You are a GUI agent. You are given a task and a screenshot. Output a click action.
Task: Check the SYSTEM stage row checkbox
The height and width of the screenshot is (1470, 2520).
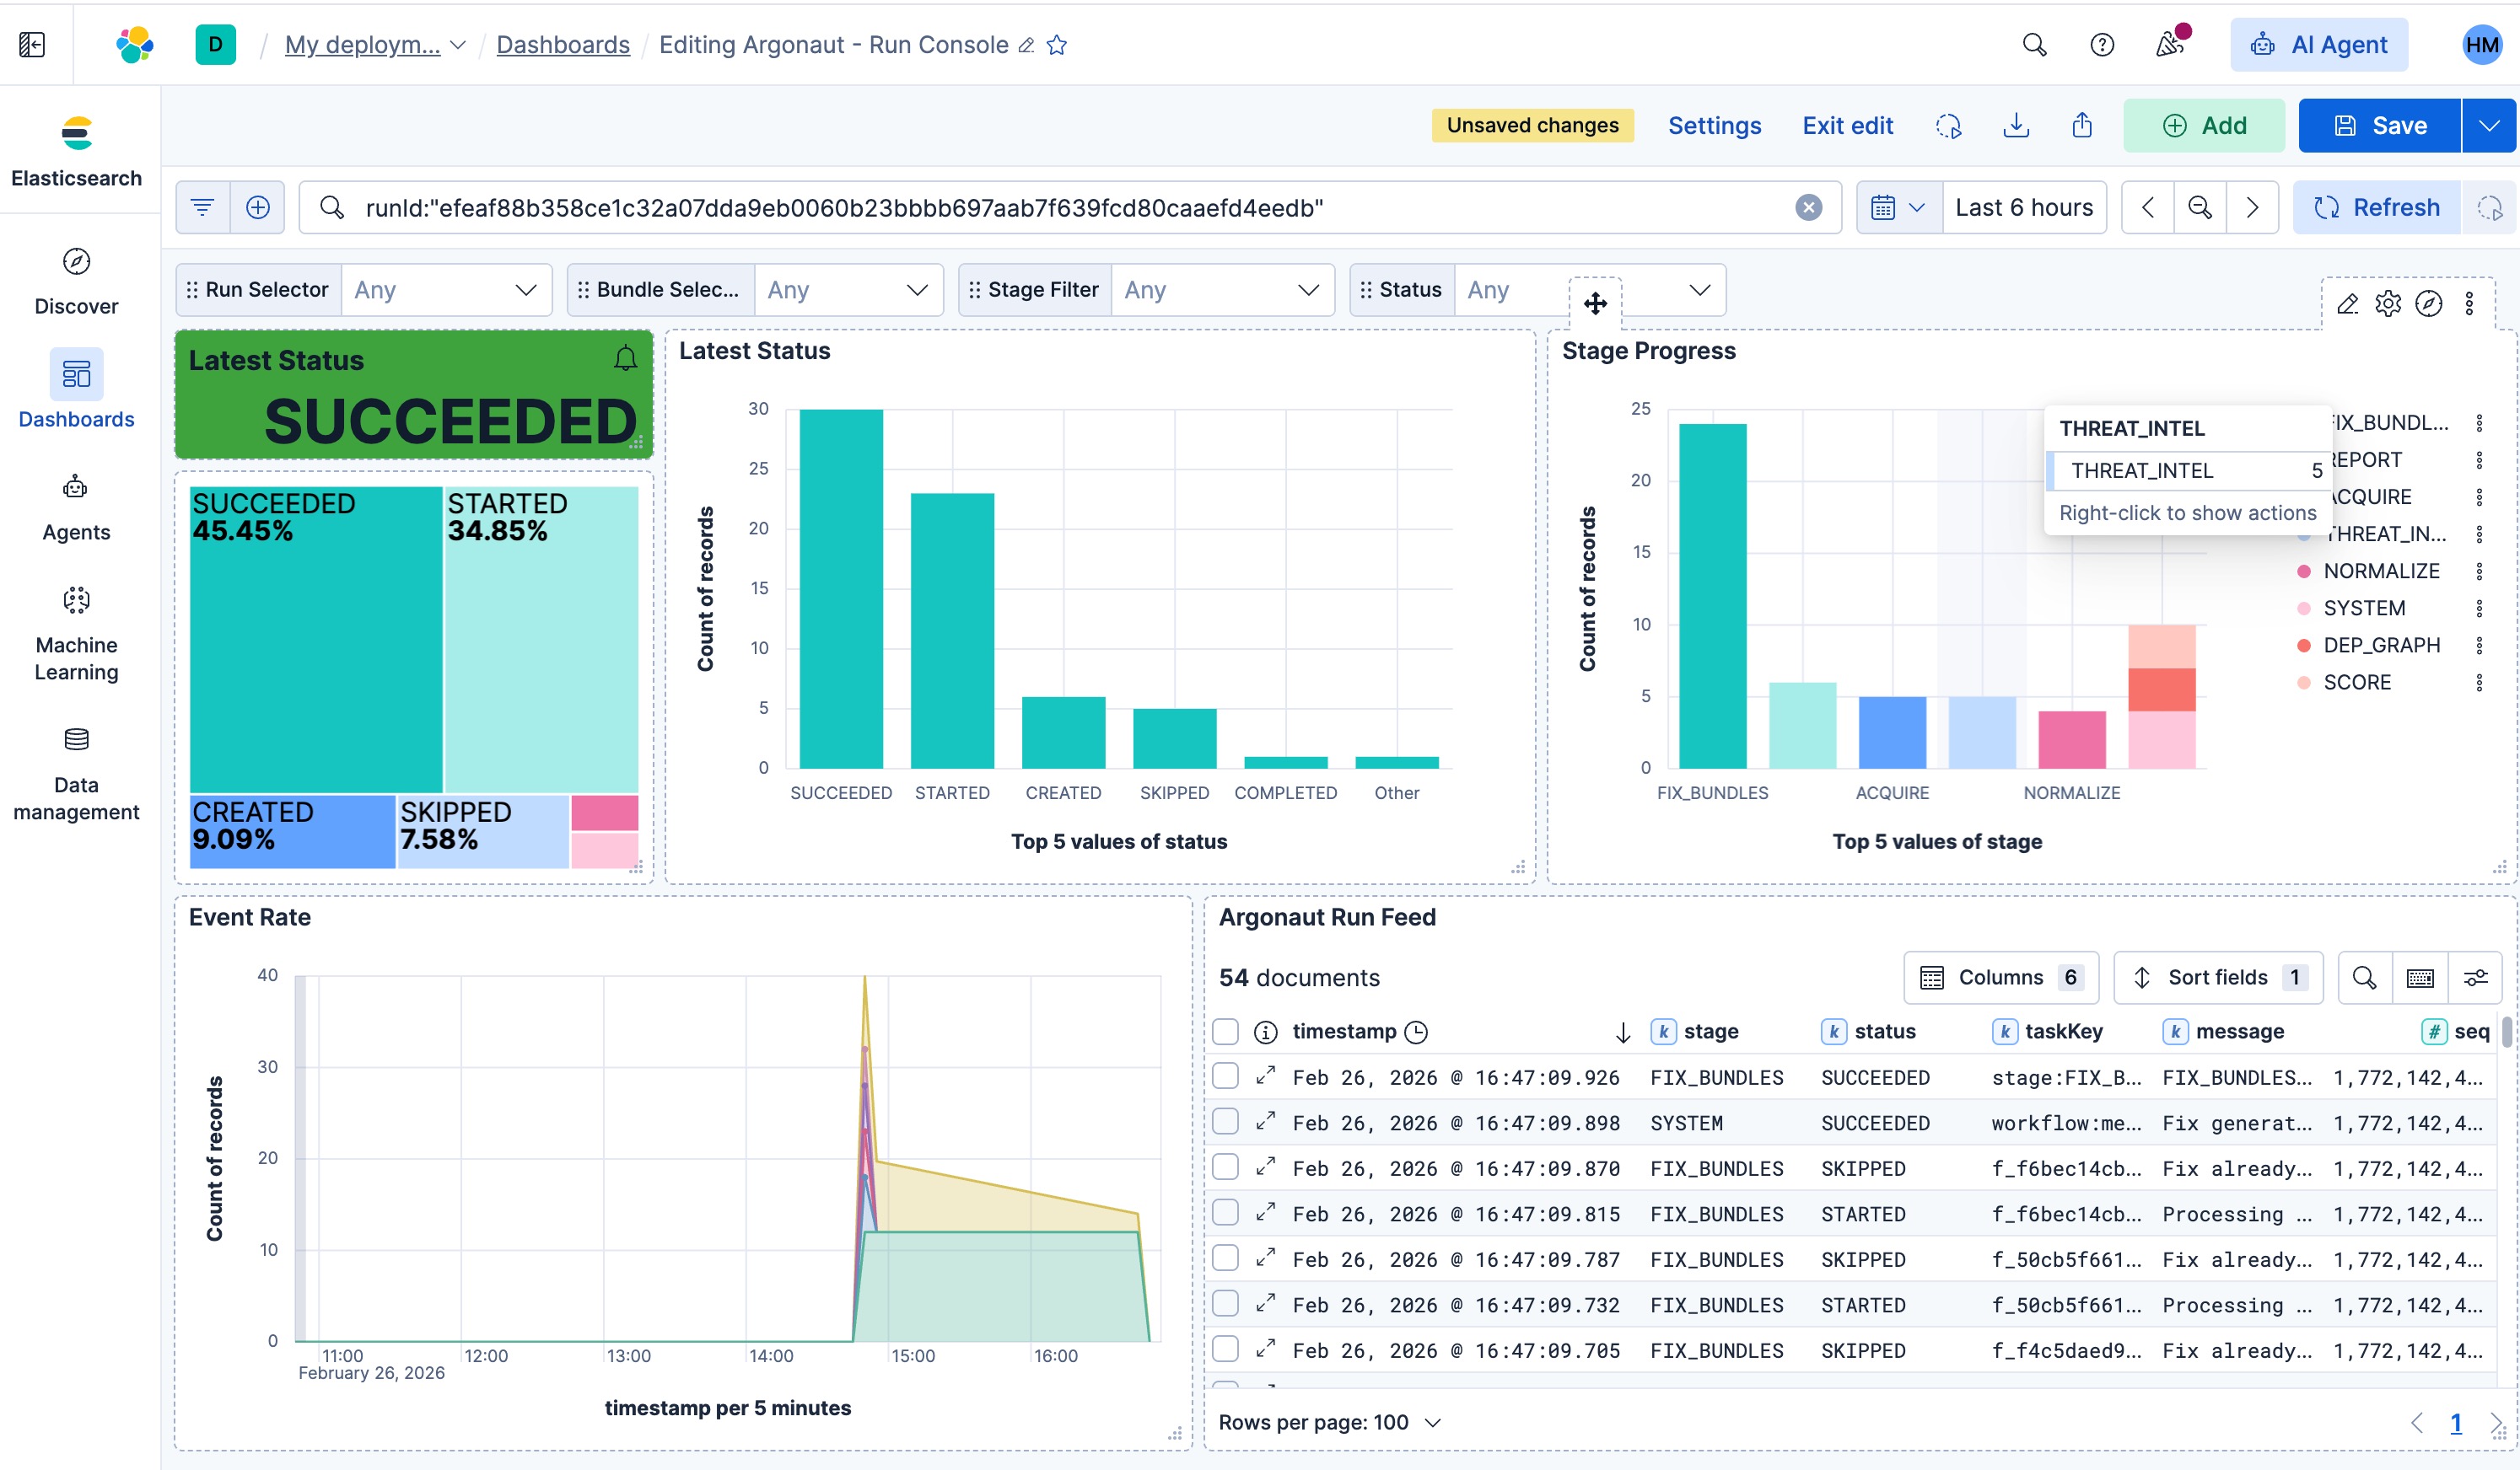tap(1225, 1122)
